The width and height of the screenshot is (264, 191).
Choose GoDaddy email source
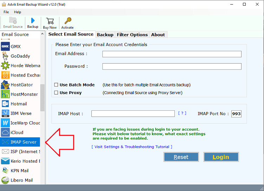(x=20, y=56)
